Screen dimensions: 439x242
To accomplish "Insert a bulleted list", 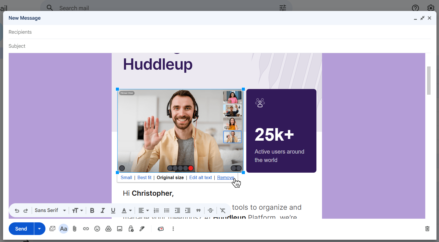I will click(x=167, y=211).
